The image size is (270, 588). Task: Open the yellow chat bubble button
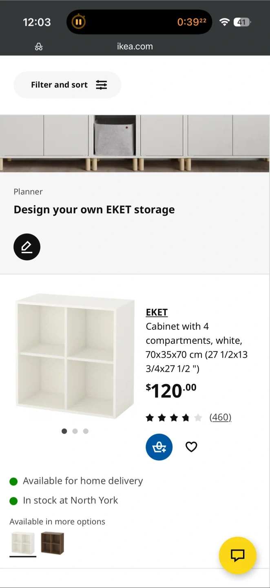click(x=237, y=555)
